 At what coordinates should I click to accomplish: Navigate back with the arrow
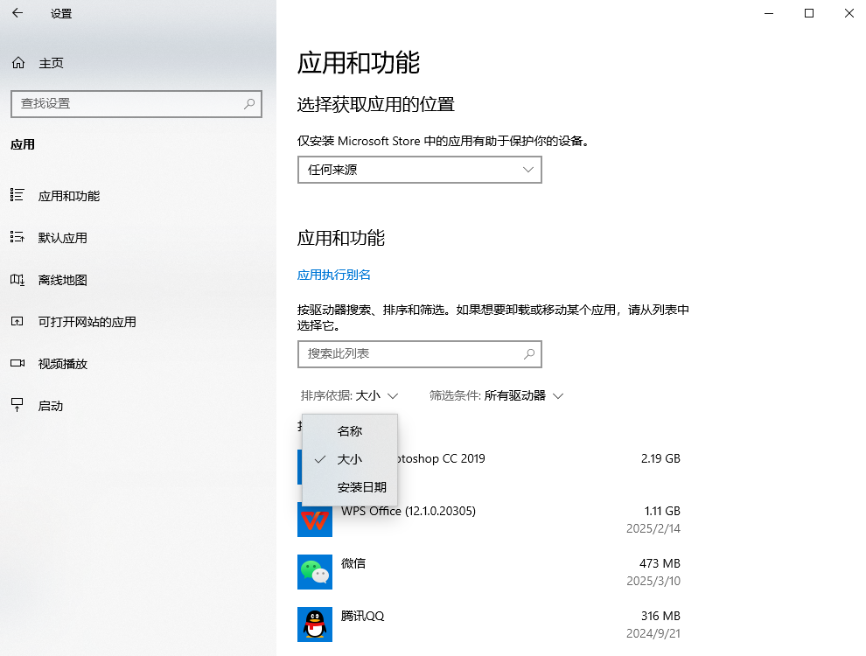pos(17,13)
